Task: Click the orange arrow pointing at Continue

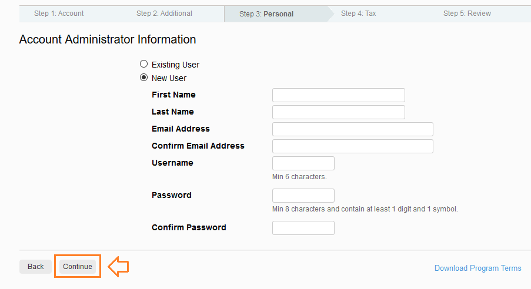Action: tap(118, 267)
